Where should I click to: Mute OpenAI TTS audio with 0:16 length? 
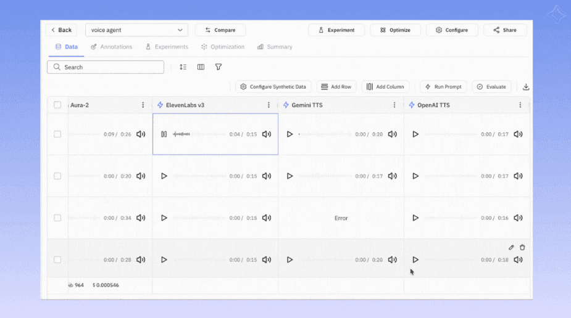518,218
